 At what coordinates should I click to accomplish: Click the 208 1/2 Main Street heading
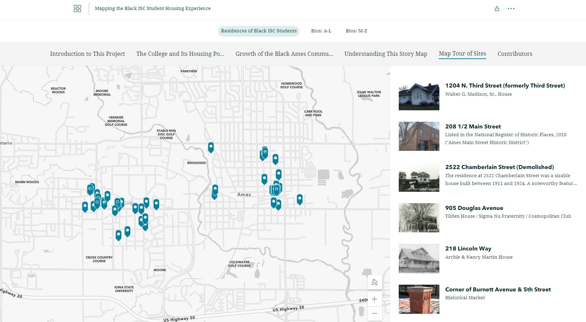[473, 126]
